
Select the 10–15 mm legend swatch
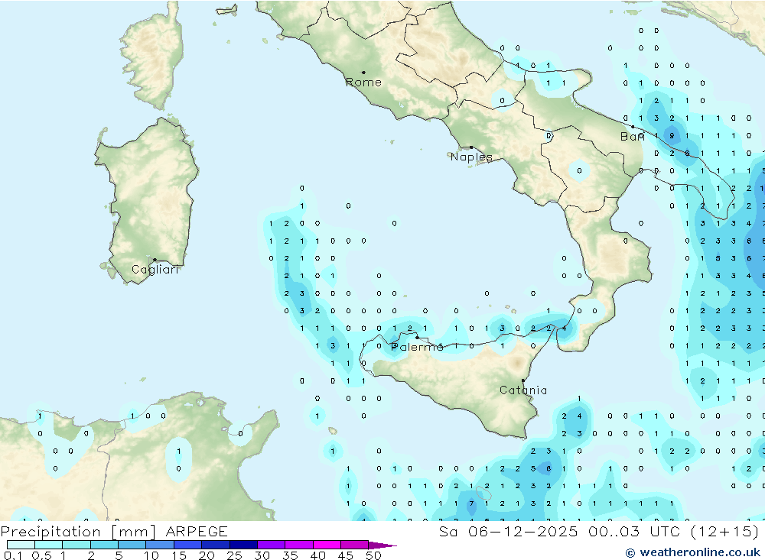pyautogui.click(x=160, y=545)
